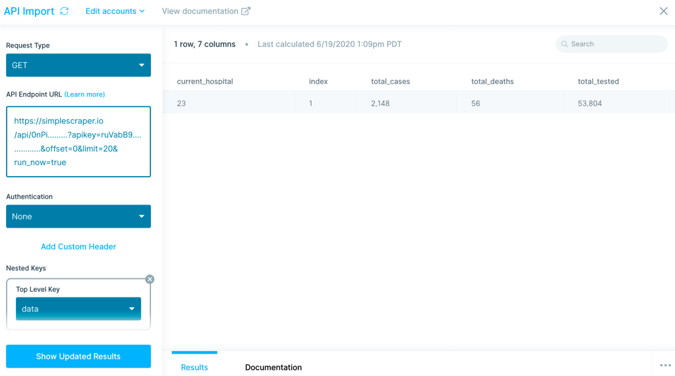This screenshot has height=376, width=675.
Task: Click the total_cases column header
Action: 391,82
